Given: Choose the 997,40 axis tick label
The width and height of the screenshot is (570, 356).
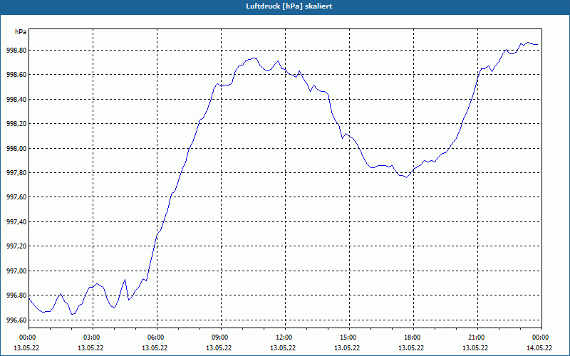Looking at the screenshot, I should (16, 221).
